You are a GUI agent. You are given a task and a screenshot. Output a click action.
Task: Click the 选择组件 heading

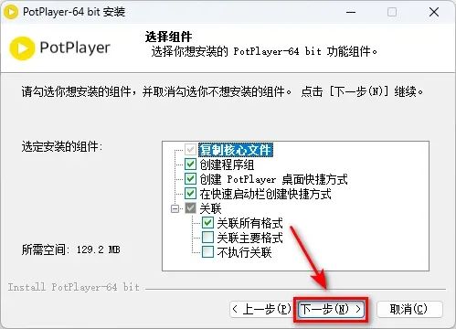(168, 37)
